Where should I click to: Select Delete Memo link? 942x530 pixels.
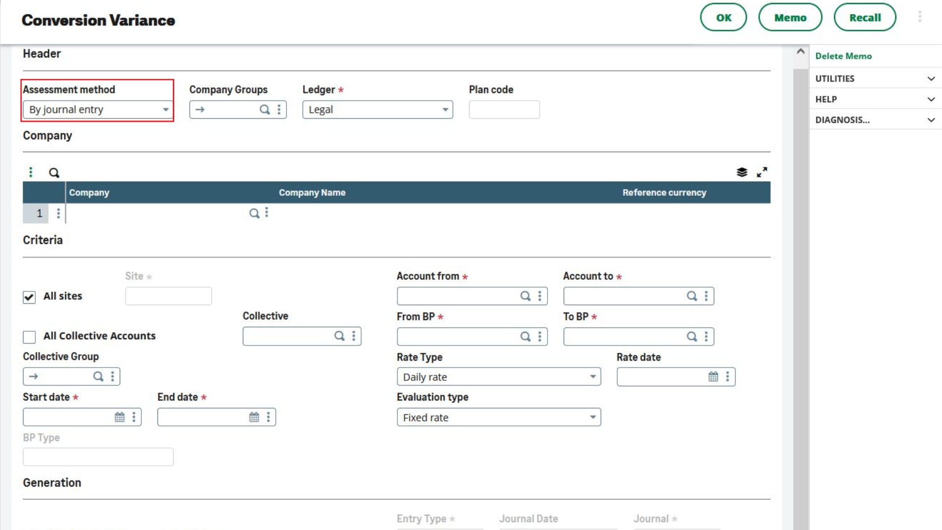tap(843, 56)
